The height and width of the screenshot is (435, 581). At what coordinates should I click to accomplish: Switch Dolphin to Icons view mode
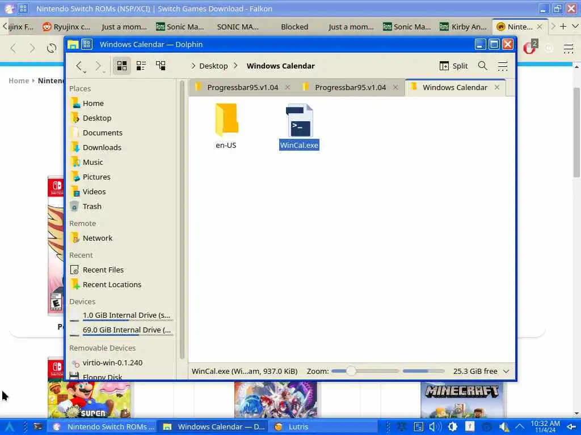pos(122,66)
